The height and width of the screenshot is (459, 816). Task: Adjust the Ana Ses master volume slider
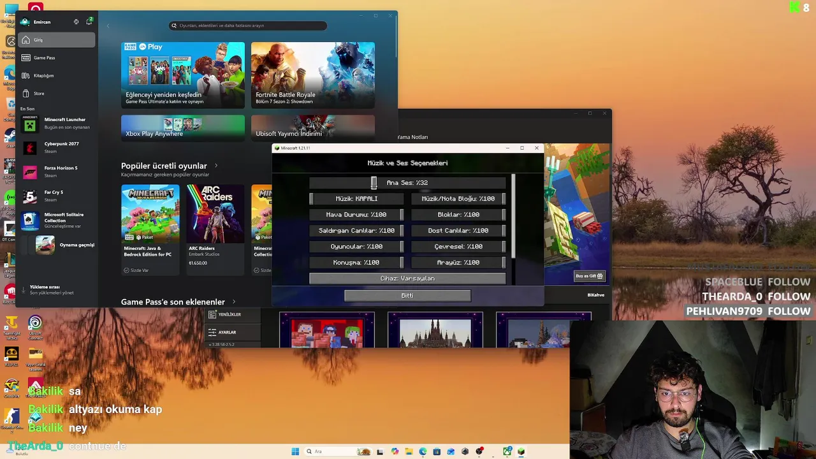407,183
